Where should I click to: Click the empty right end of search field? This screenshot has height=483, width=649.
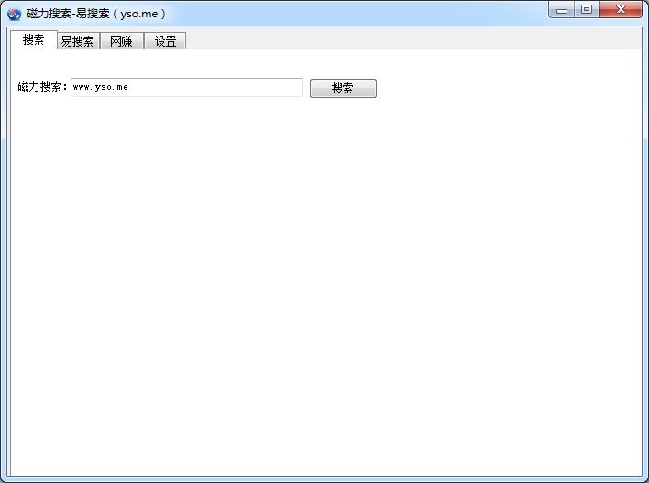coord(275,88)
